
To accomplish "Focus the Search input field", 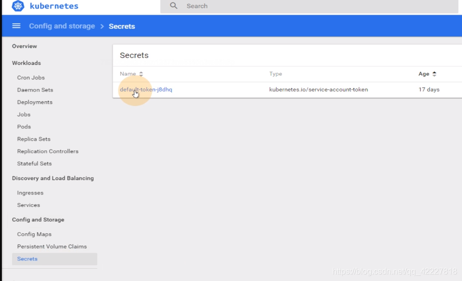I will (x=309, y=6).
